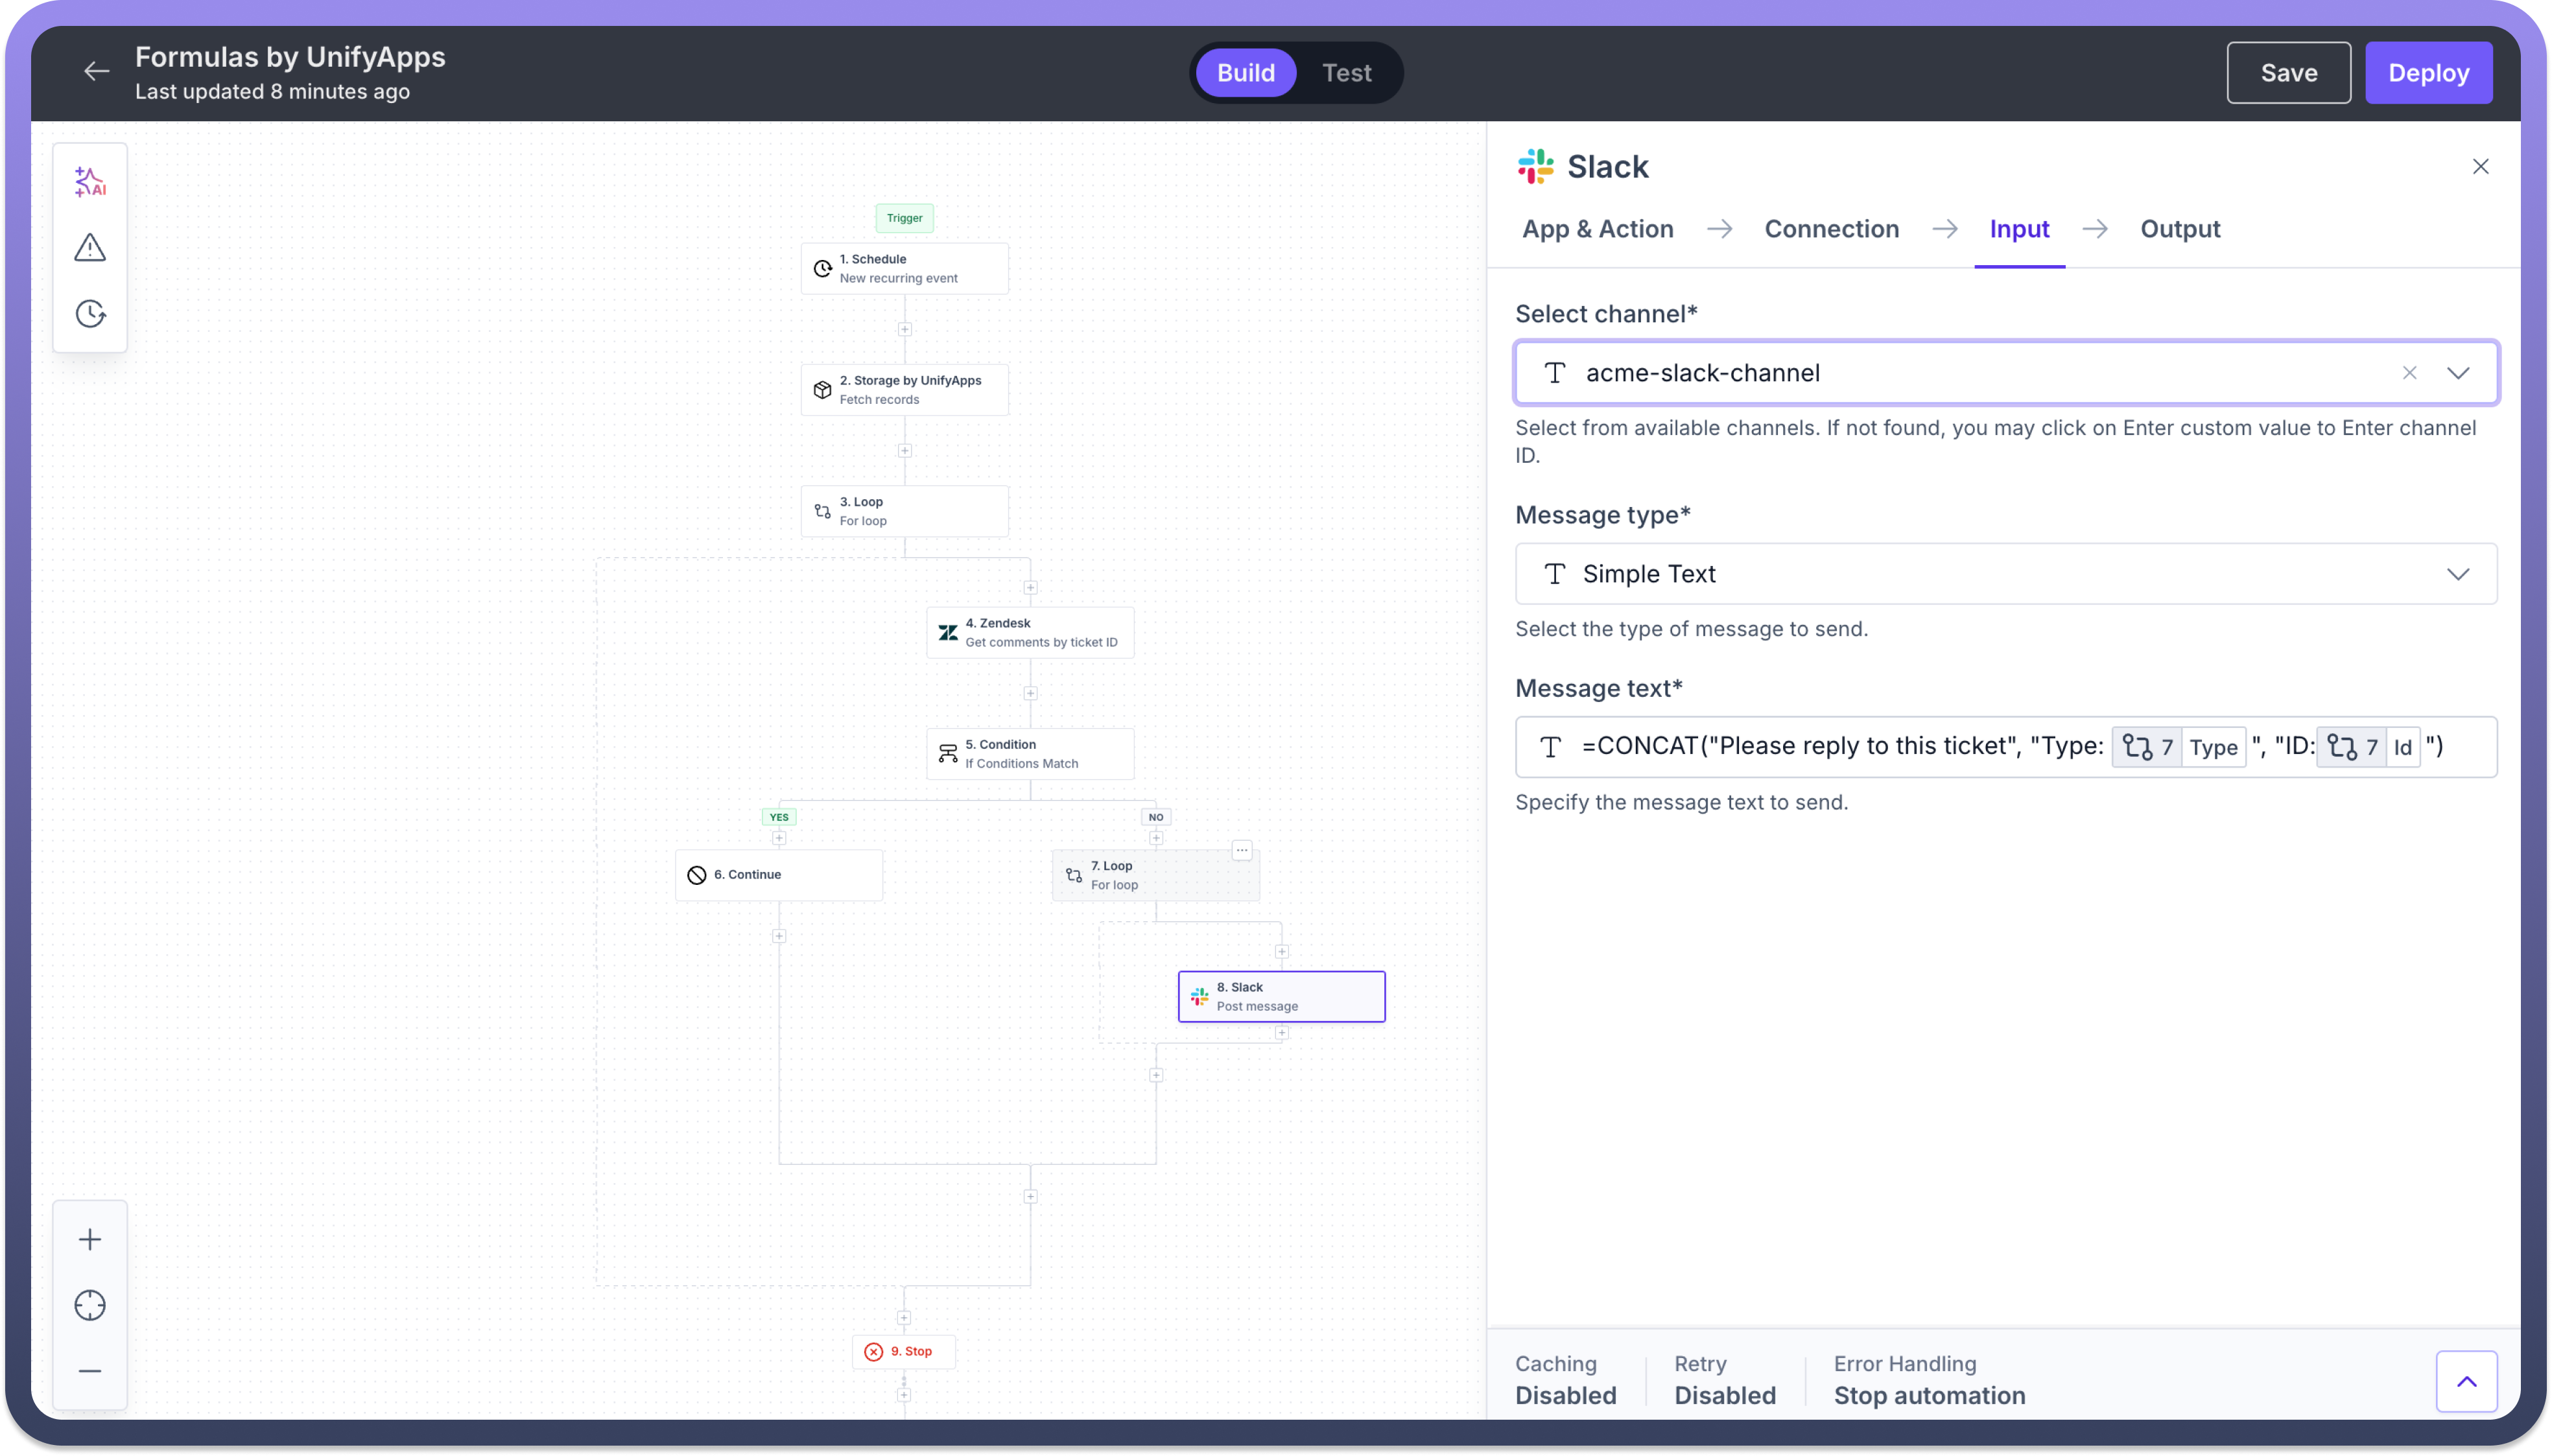This screenshot has height=1456, width=2552.
Task: Open the version history clock icon
Action: 90,314
